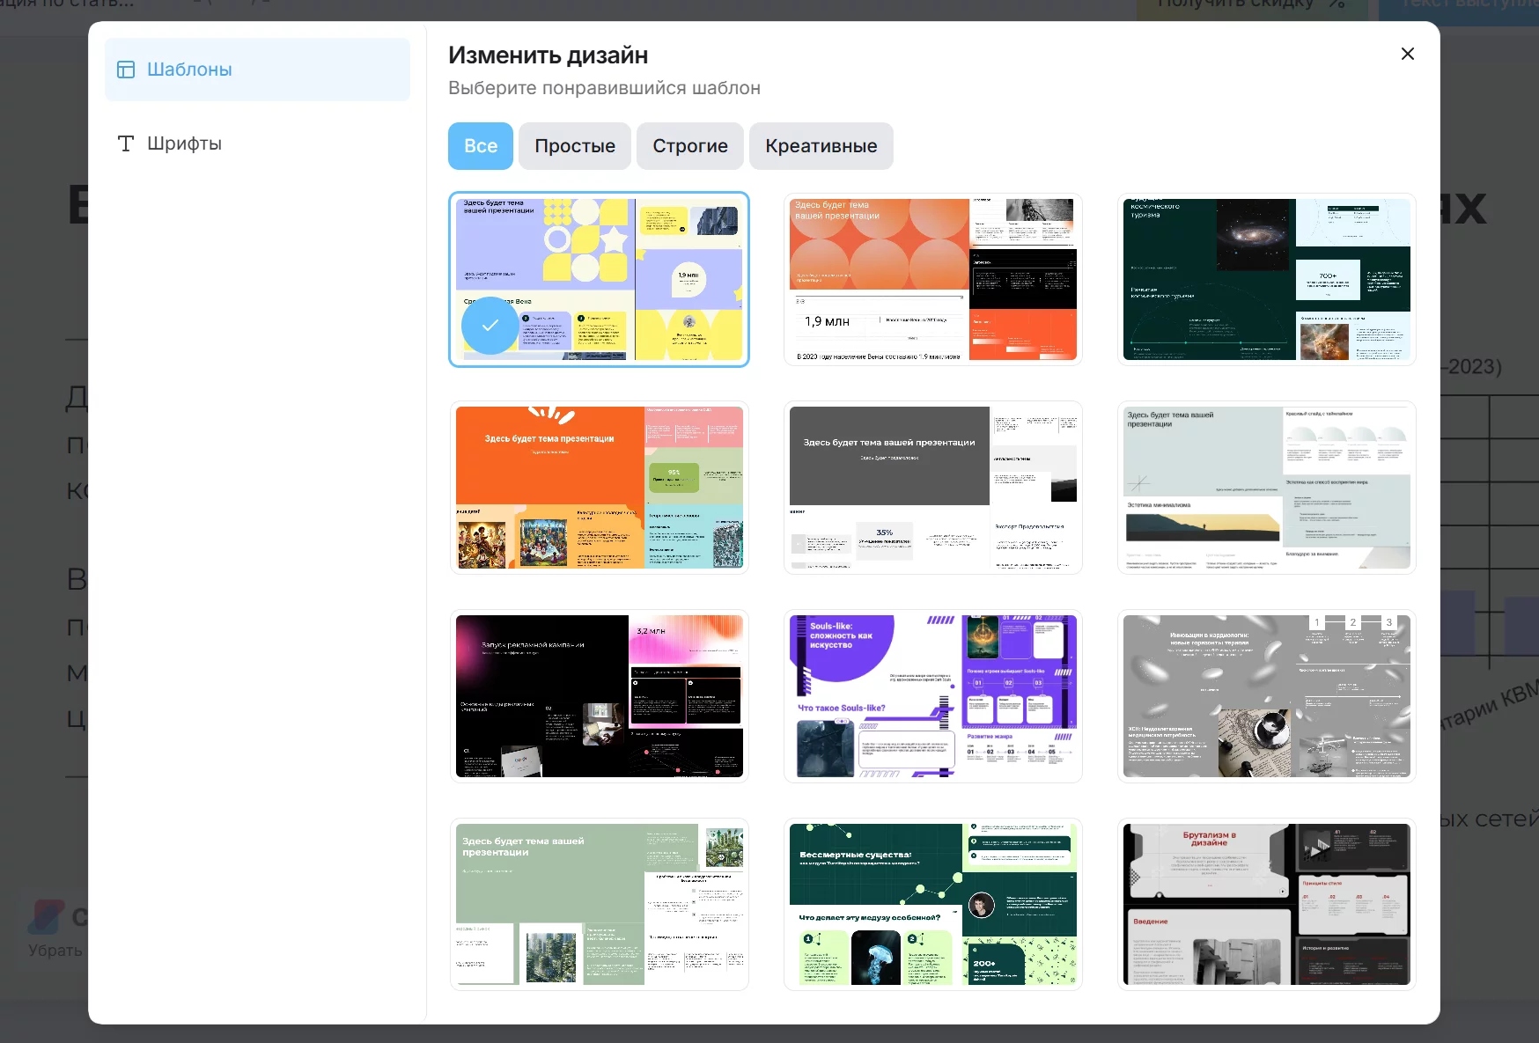Open the Шрифты section
Viewport: 1539px width, 1043px height.
(x=184, y=143)
